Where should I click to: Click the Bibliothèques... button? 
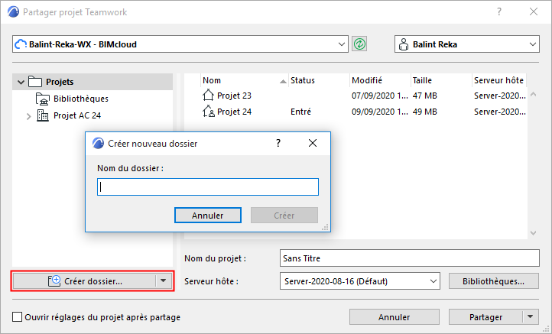[494, 281]
